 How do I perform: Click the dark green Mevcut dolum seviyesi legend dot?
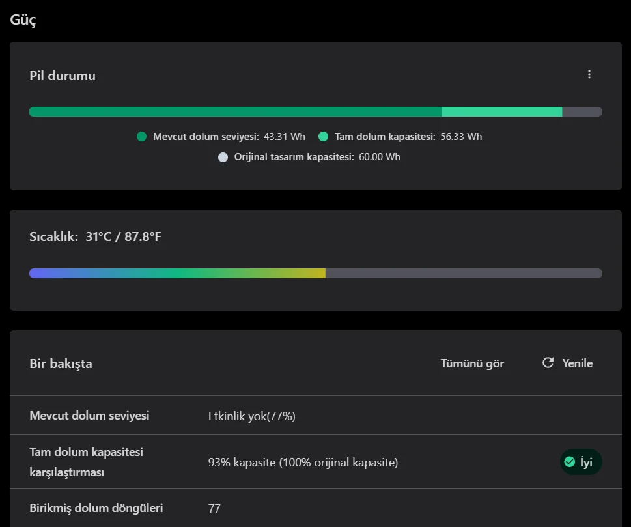pyautogui.click(x=142, y=137)
